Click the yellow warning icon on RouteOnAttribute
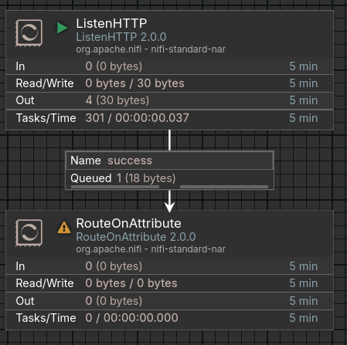The width and height of the screenshot is (347, 345). [64, 228]
